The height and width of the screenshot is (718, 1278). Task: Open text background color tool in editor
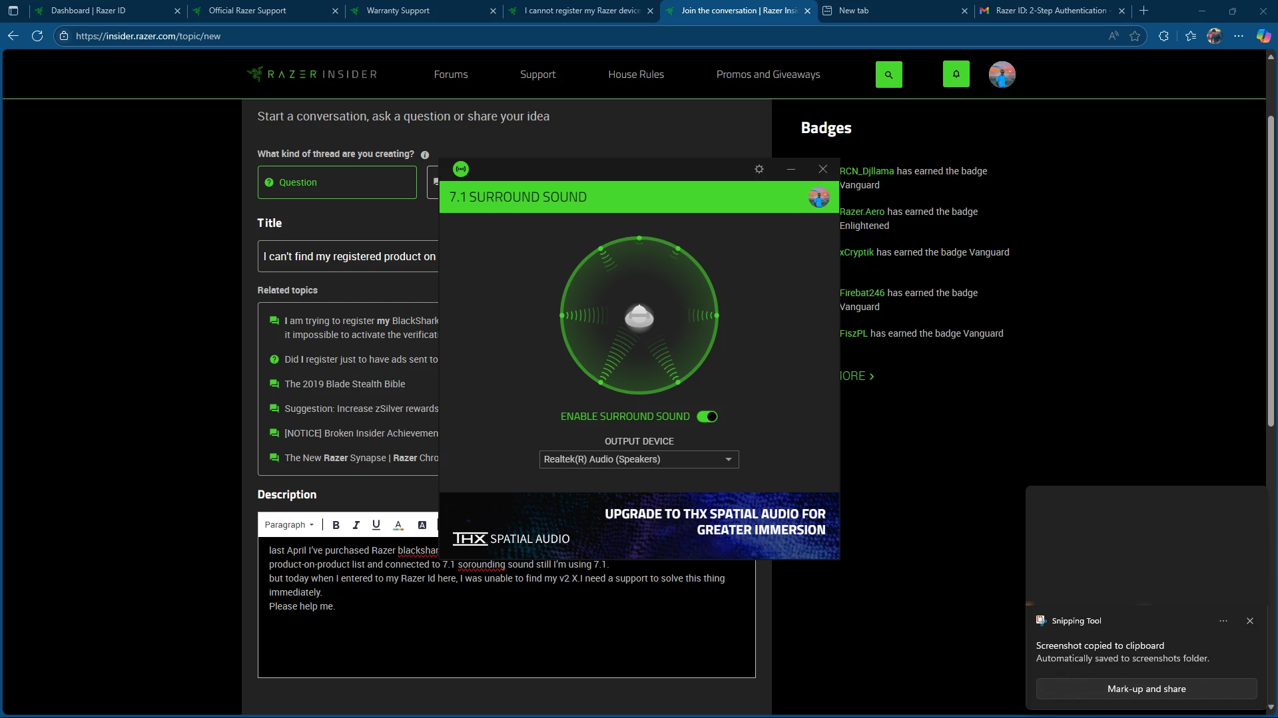(422, 525)
